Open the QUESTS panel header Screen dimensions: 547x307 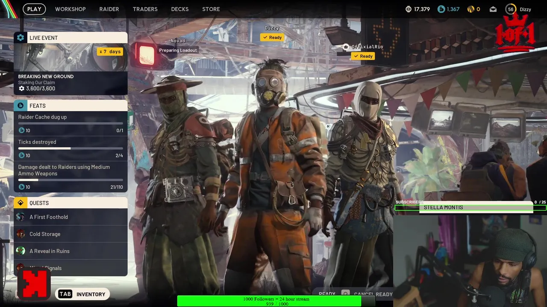[71, 203]
